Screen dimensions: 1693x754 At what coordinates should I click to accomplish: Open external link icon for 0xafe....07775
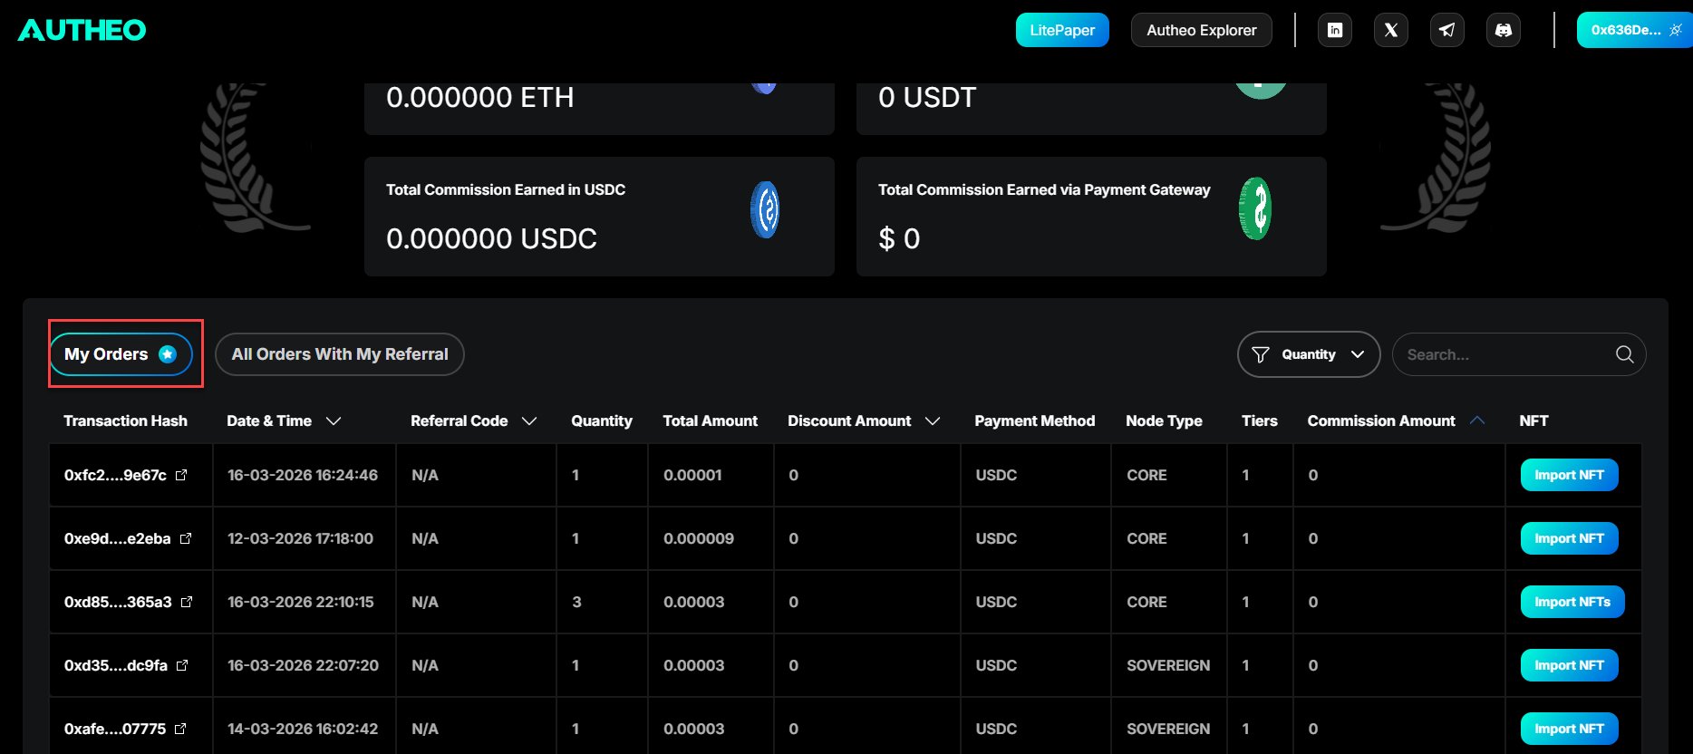(x=180, y=729)
